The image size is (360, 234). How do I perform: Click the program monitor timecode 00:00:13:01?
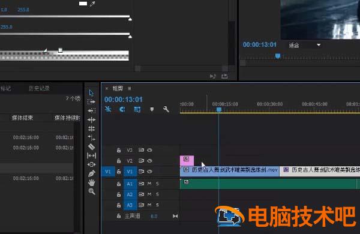[x=260, y=44]
